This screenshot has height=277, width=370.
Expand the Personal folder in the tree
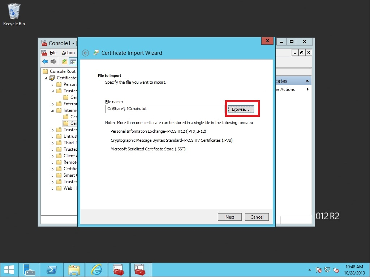(52, 84)
